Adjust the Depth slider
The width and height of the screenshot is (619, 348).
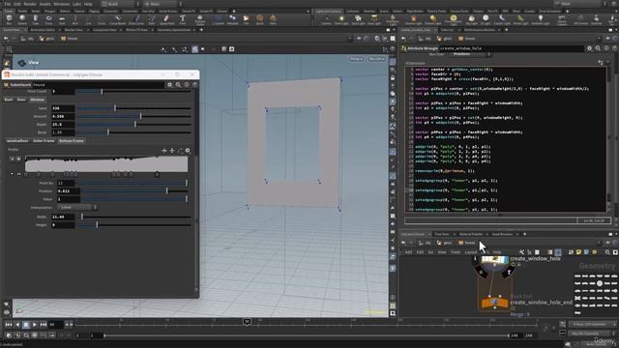[133, 125]
